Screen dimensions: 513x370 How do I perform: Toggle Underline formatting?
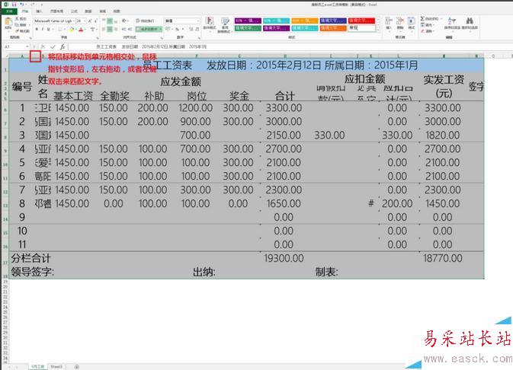(x=49, y=30)
